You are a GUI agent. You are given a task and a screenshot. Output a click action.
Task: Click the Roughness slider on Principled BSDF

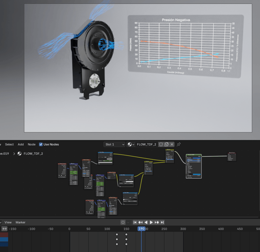pyautogui.click(x=194, y=161)
